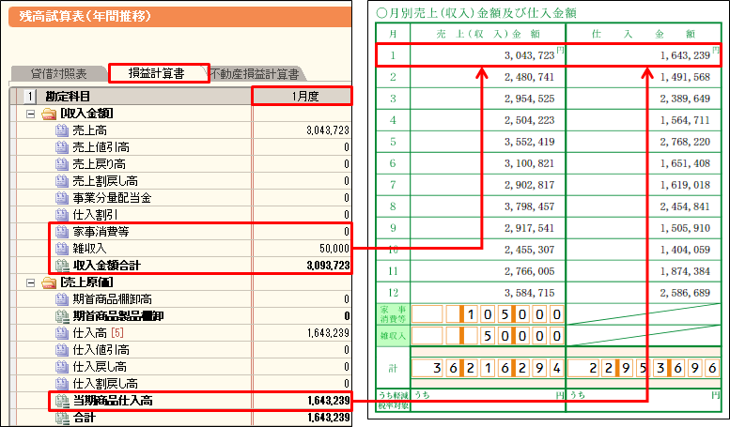This screenshot has height=427, width=730.
Task: Collapse the 収入金額 tree group
Action: (x=30, y=114)
